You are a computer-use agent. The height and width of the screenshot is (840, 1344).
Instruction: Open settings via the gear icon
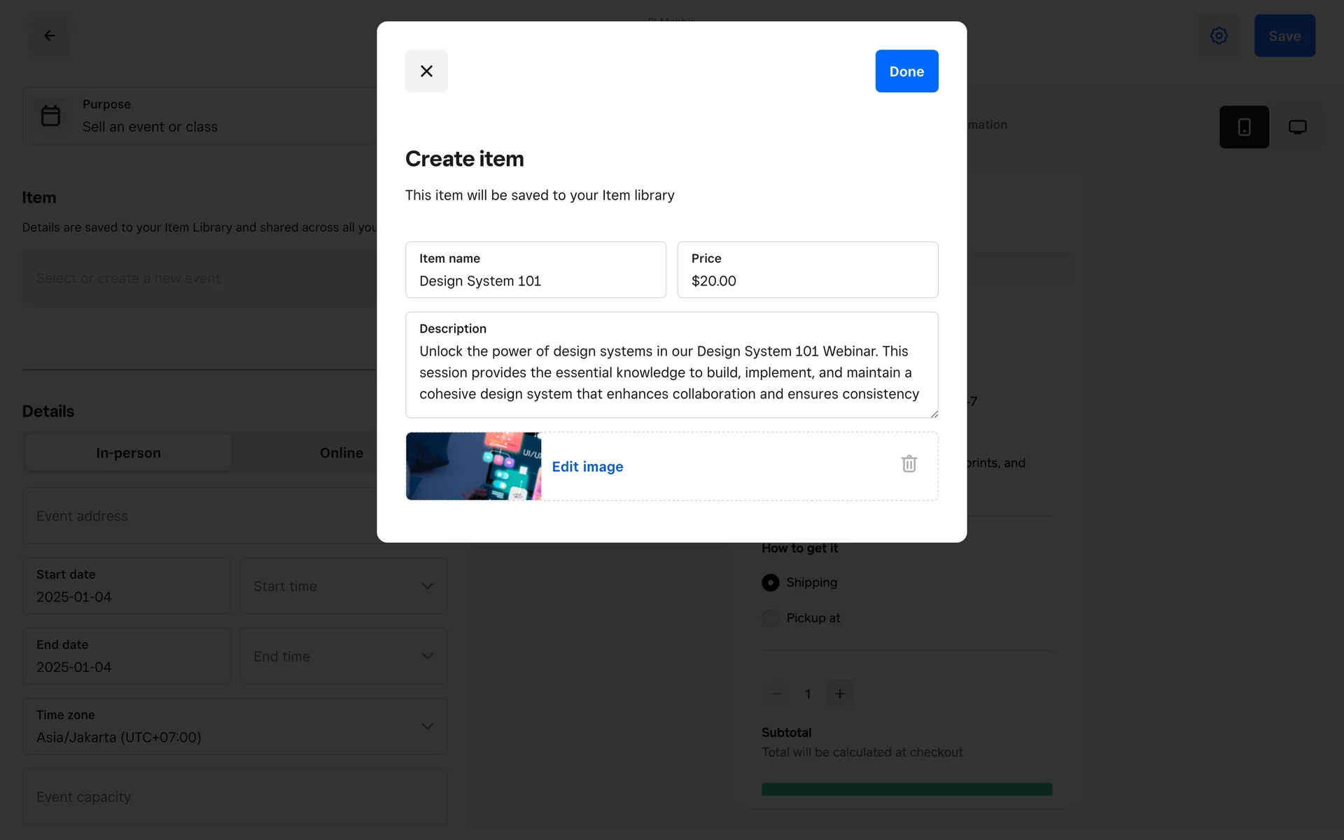1219,36
